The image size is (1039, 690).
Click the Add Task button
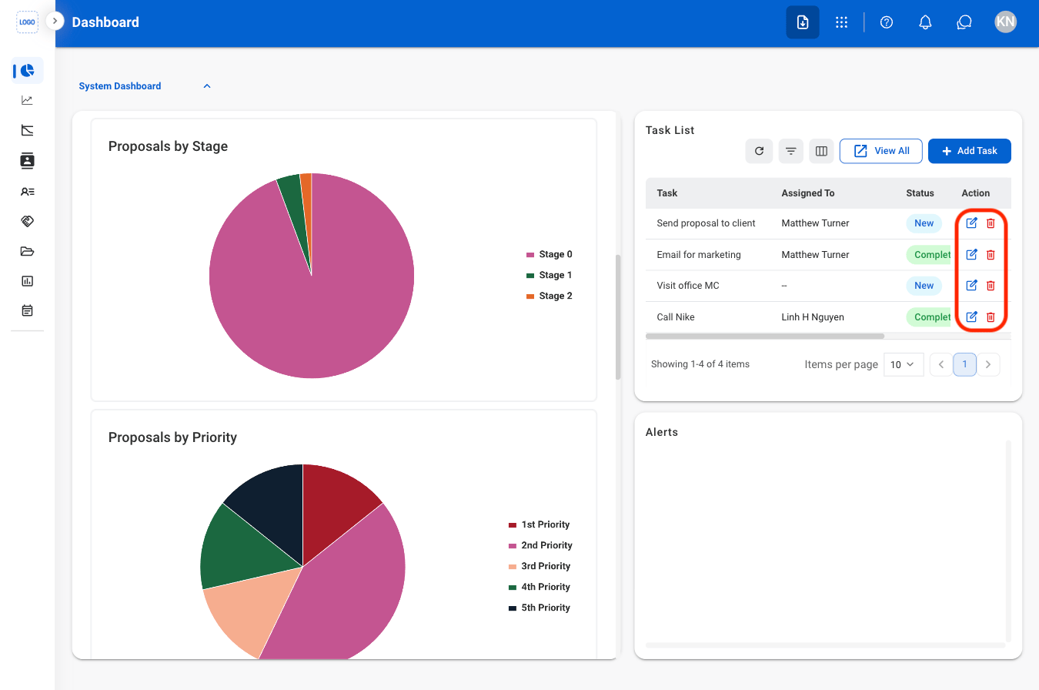(970, 151)
